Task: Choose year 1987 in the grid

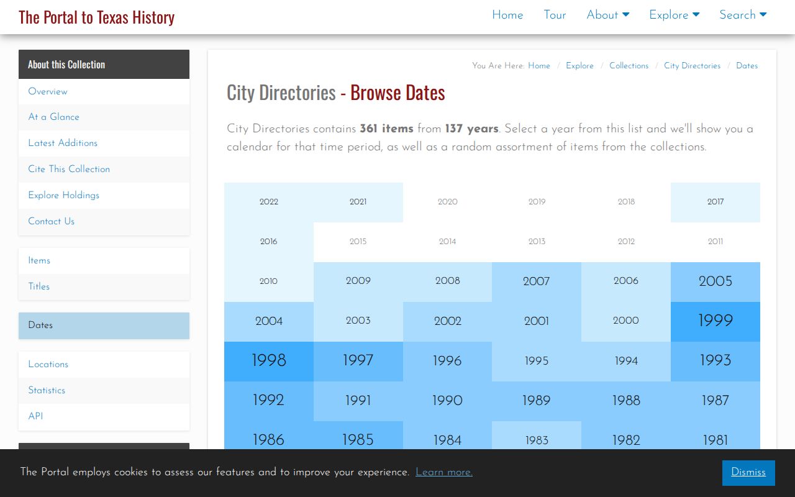Action: pos(715,401)
